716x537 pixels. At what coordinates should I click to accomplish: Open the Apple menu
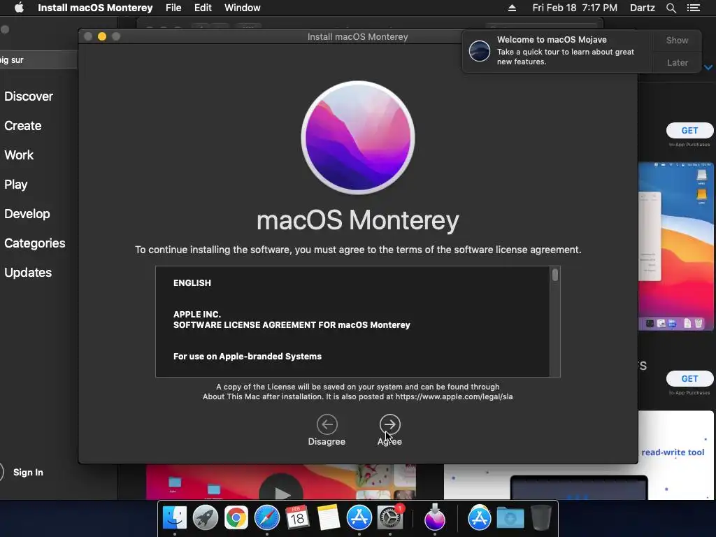point(19,8)
